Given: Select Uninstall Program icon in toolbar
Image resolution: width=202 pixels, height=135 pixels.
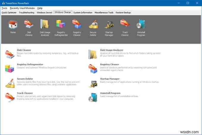Looking at the screenshot, I should tap(141, 24).
